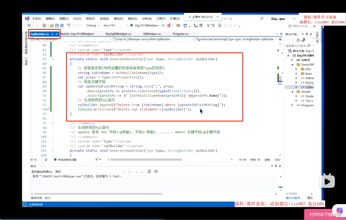Click the video player play button overlay
Image resolution: width=346 pixels, height=220 pixels.
[x=327, y=180]
